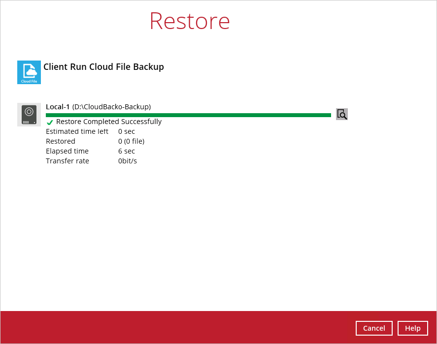Click the Local-1 destination label
Viewport: 437px width, 344px height.
(x=58, y=107)
